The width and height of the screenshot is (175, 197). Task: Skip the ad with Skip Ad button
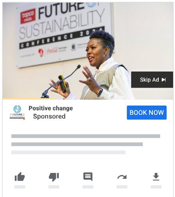coord(152,80)
